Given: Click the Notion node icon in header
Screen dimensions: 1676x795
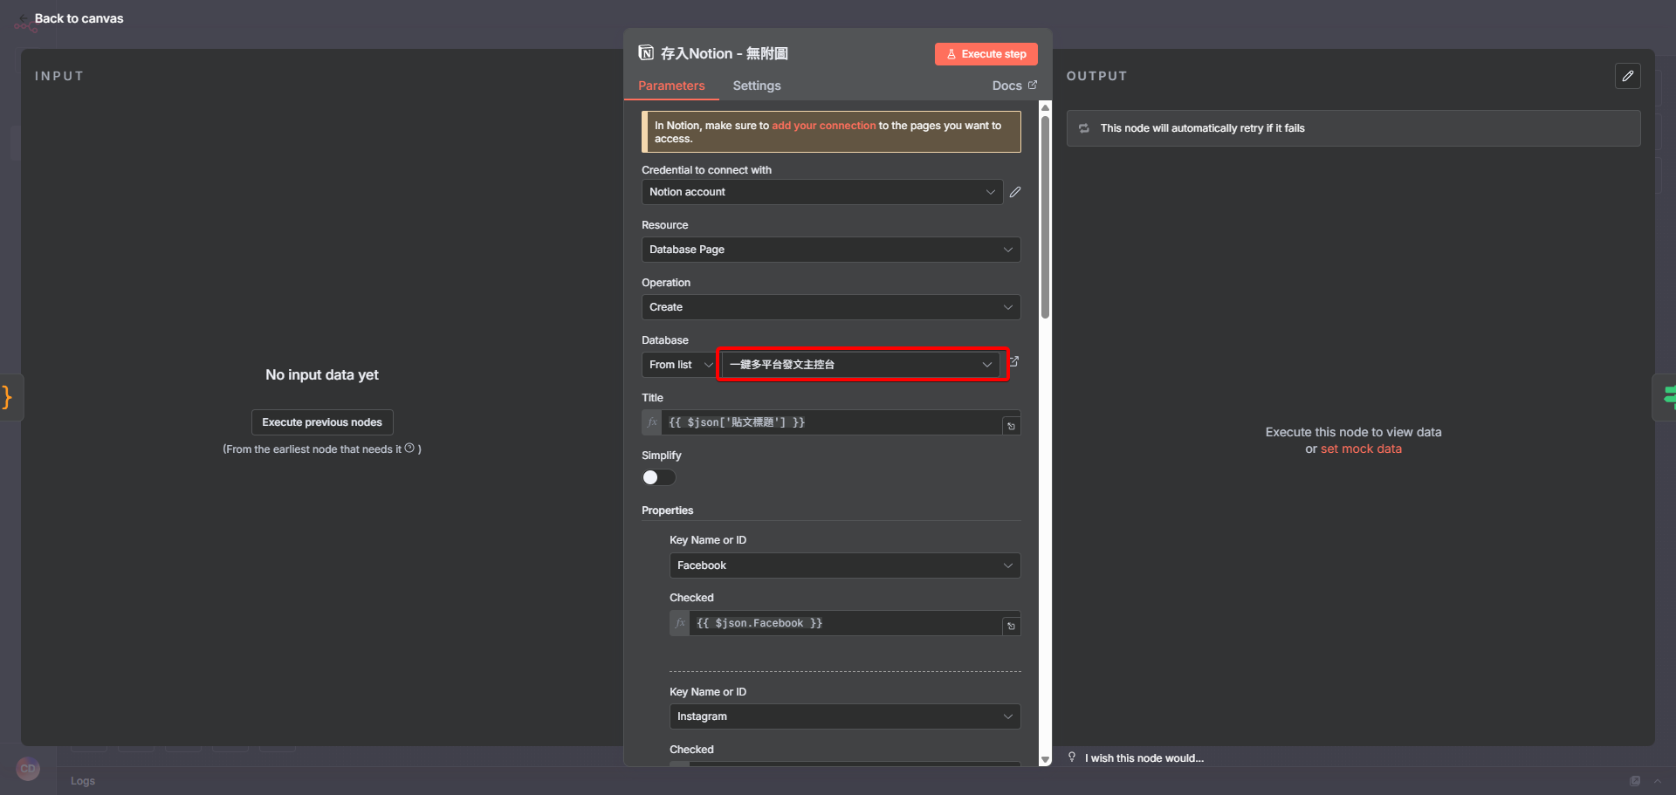Looking at the screenshot, I should tap(646, 53).
